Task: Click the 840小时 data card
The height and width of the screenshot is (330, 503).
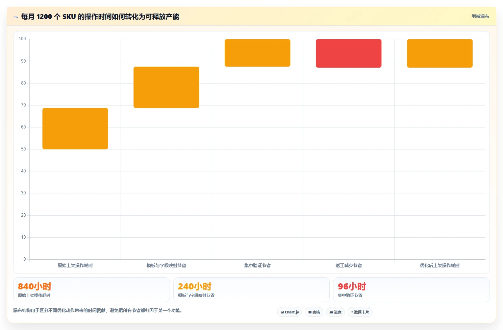Action: (91, 290)
